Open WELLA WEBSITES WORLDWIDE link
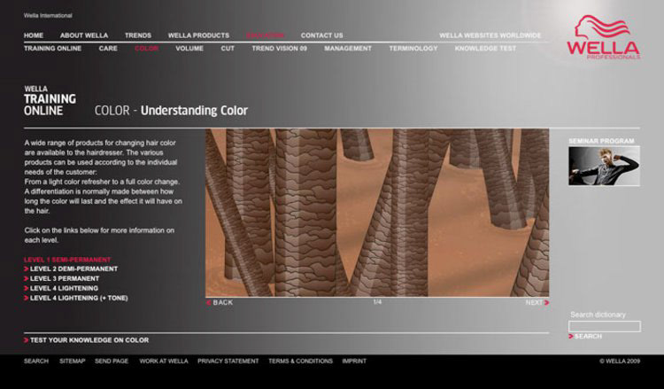Viewport: 664px width, 389px height. click(x=490, y=35)
